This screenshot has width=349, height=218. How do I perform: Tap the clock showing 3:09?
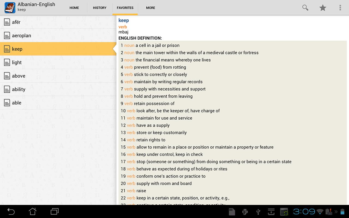point(304,211)
